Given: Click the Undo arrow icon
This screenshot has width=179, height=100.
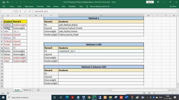Looking at the screenshot, I should (x=8, y=2).
